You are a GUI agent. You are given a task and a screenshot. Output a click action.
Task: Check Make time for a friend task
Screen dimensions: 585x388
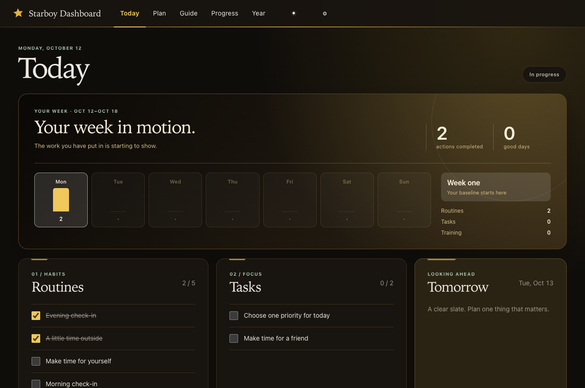pos(234,338)
